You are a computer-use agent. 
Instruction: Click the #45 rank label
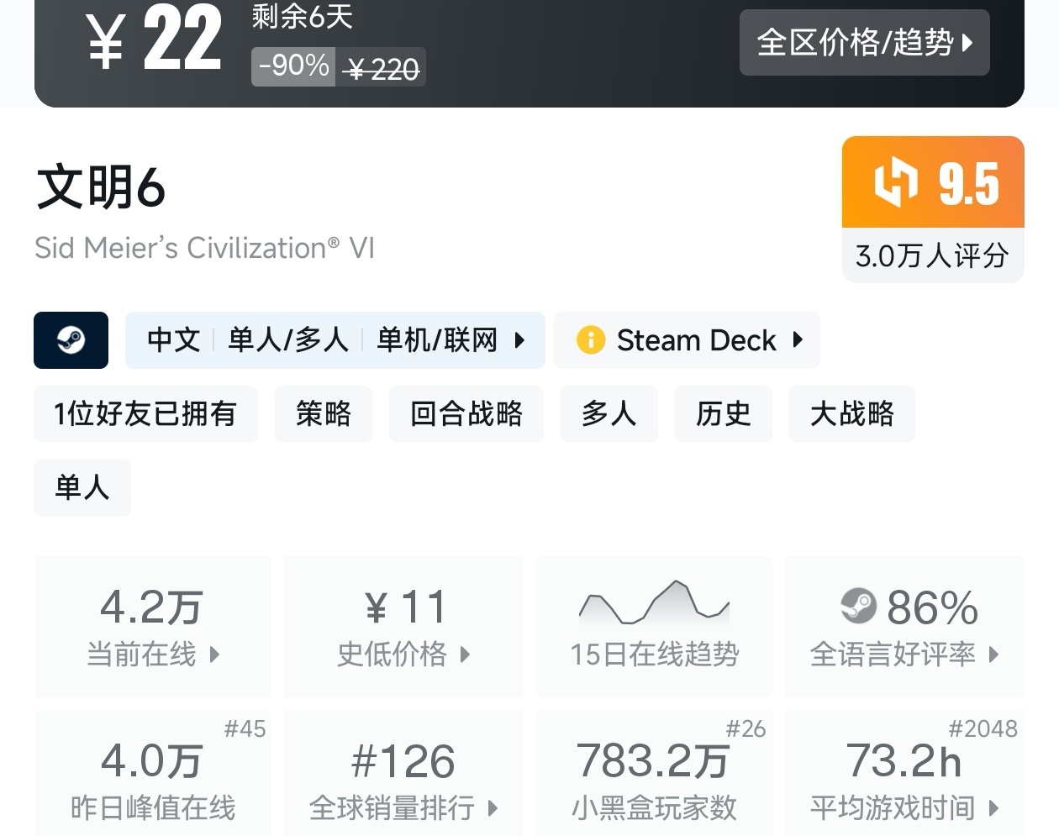point(245,728)
